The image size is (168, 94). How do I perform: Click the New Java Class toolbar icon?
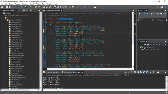pyautogui.click(x=39, y=7)
